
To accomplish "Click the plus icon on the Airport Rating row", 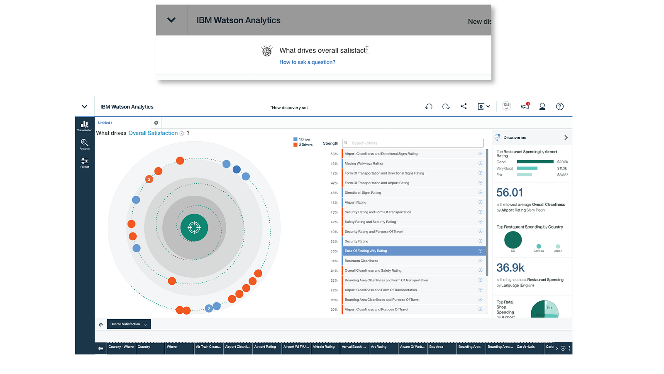I will [x=480, y=202].
